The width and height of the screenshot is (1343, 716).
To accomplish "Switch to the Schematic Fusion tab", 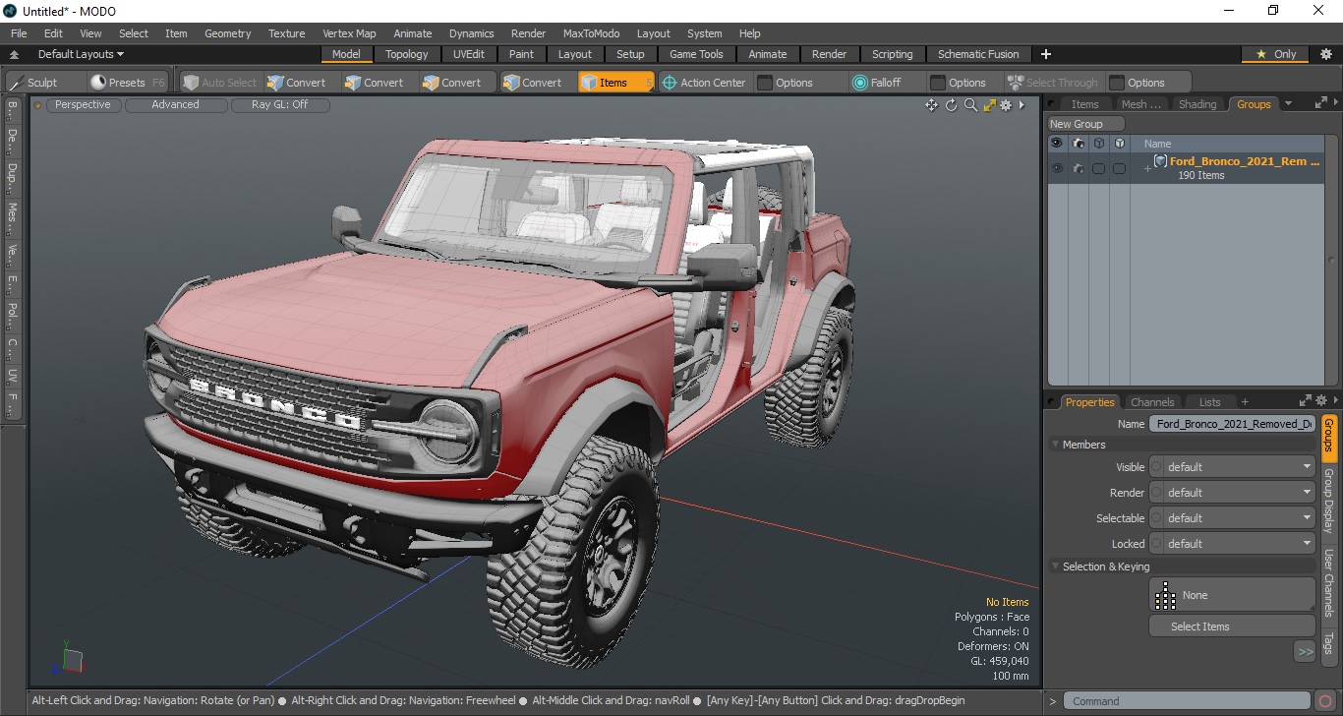I will (977, 54).
